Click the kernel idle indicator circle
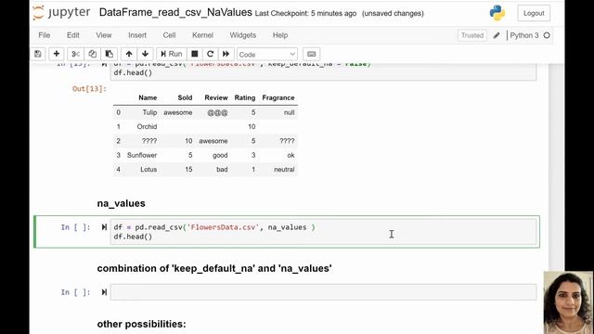This screenshot has width=594, height=334. 547,35
